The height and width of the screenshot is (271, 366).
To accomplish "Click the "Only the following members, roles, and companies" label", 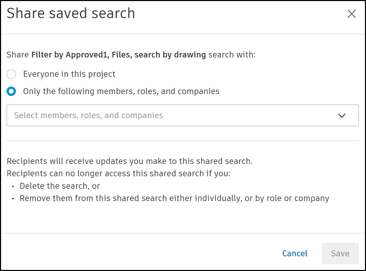I will (x=121, y=92).
